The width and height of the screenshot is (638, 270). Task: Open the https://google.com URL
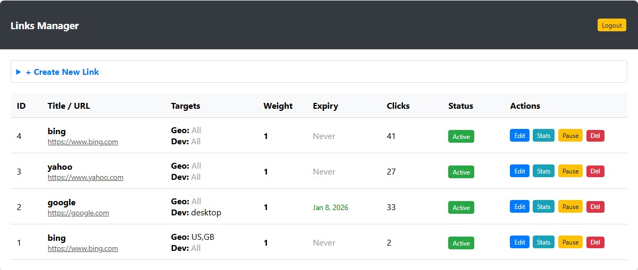(78, 213)
